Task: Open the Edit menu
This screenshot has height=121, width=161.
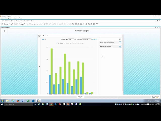Action: click(6, 21)
